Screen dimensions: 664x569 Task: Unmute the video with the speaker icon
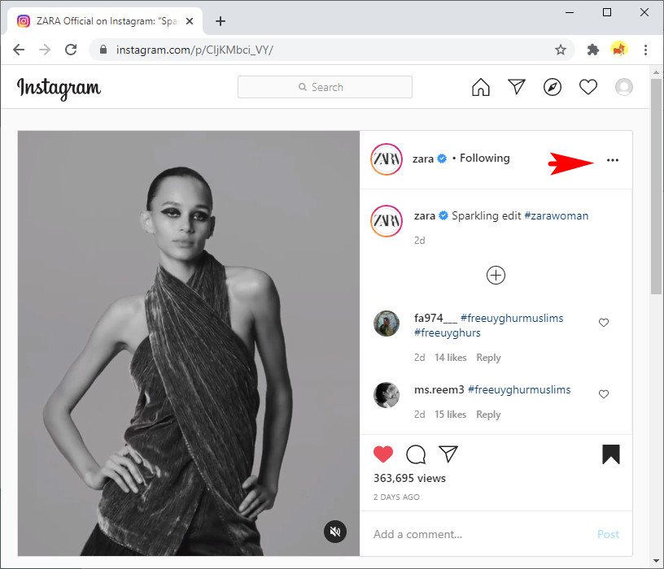[x=335, y=532]
